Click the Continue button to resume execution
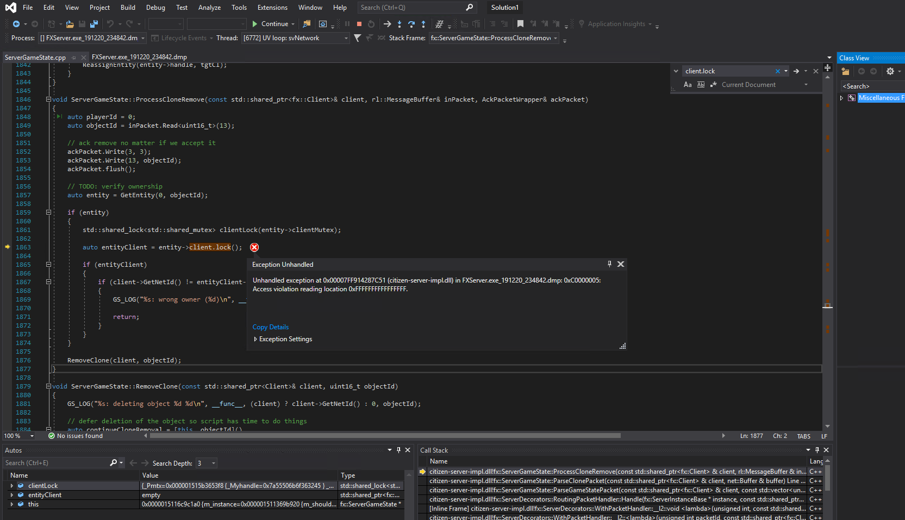905x520 pixels. [273, 24]
